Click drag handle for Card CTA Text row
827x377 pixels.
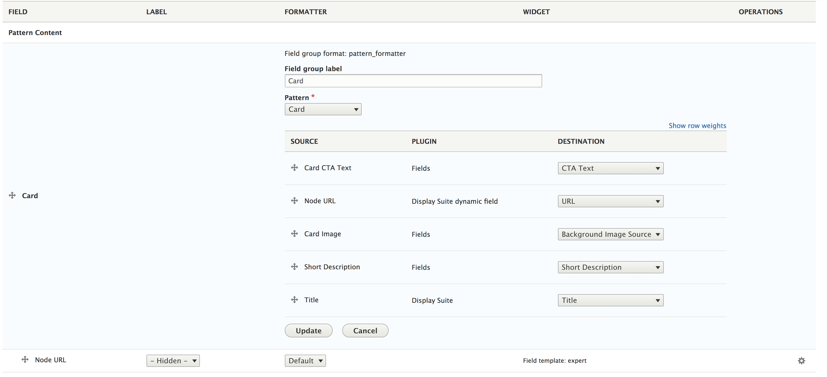(x=294, y=167)
